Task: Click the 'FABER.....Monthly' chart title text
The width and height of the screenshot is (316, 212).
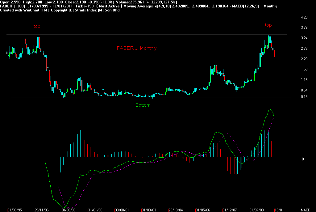Action: 137,48
